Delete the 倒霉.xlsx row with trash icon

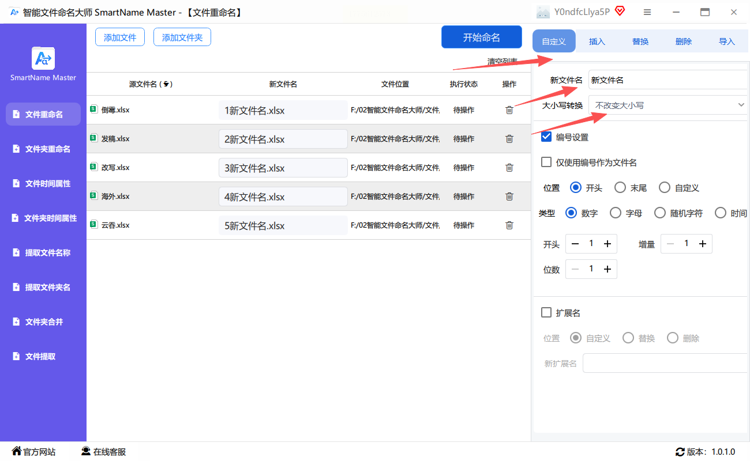(x=509, y=110)
